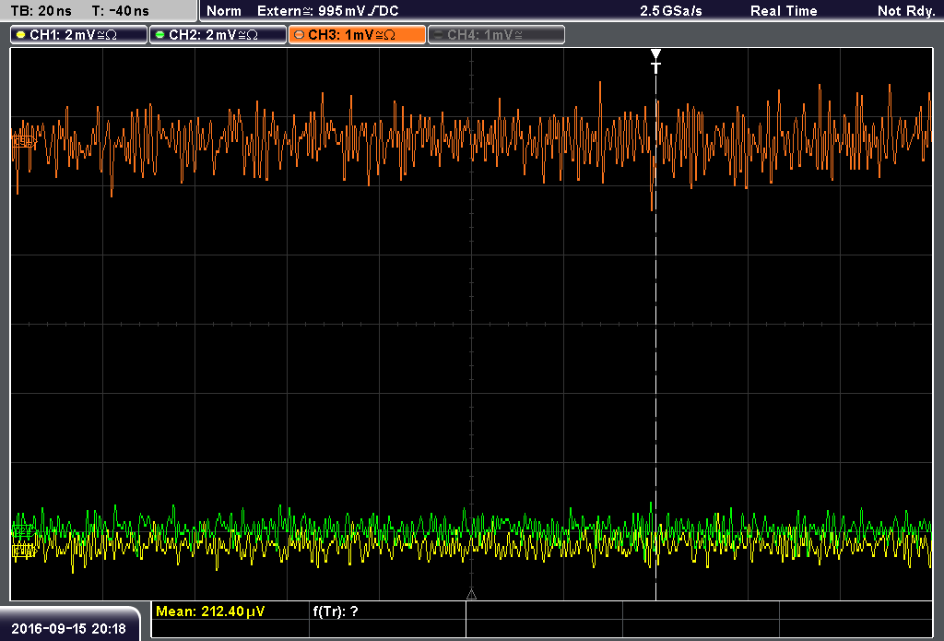
Task: Click the Extern 995 mV trigger source readout
Action: 327,11
